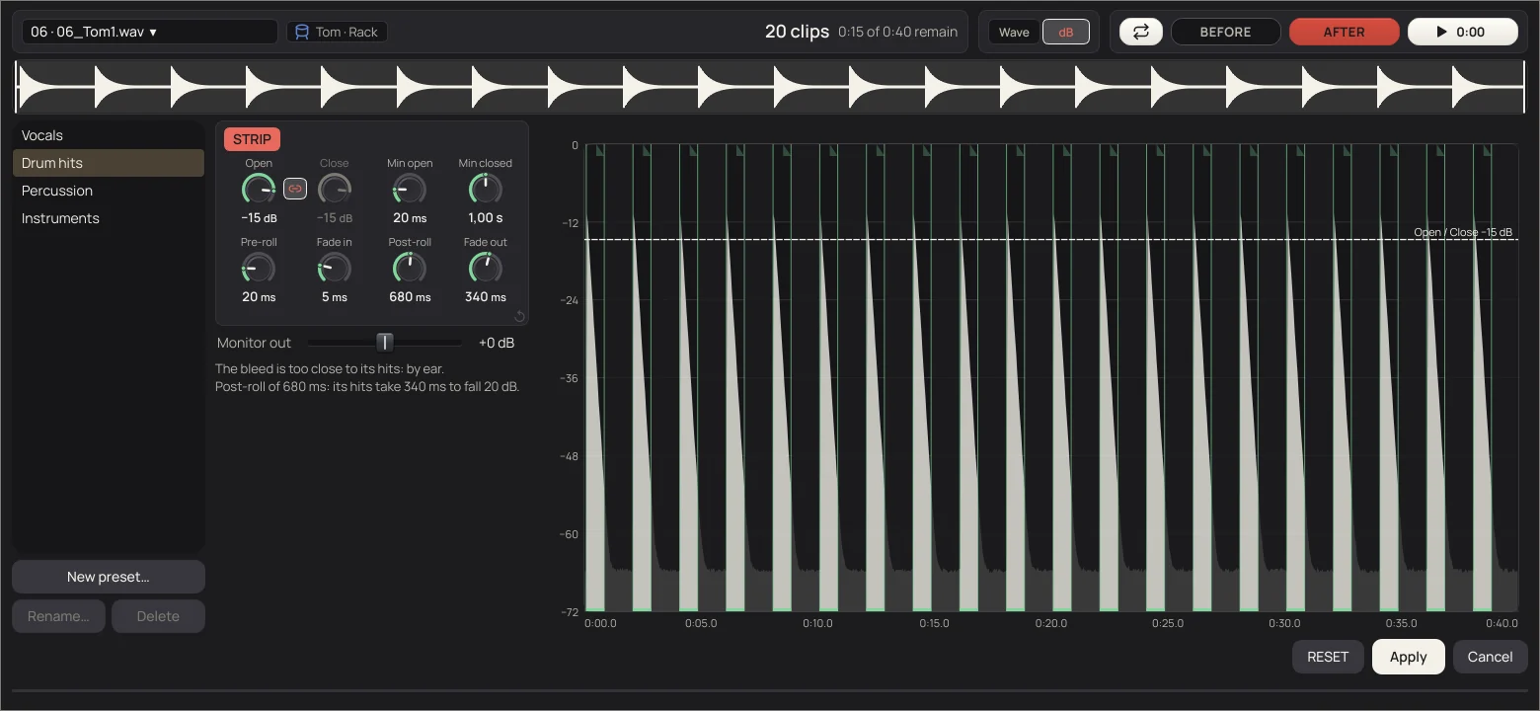
Task: Pick the Instruments preset
Action: [x=109, y=218]
